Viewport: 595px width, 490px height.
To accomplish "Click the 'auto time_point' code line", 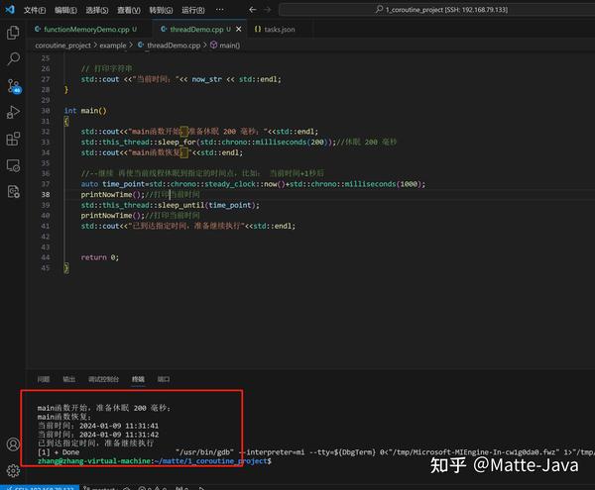I will [253, 184].
